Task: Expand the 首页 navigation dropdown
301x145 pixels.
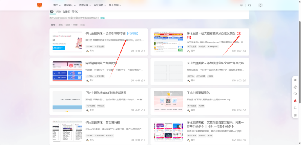Action: point(57,5)
